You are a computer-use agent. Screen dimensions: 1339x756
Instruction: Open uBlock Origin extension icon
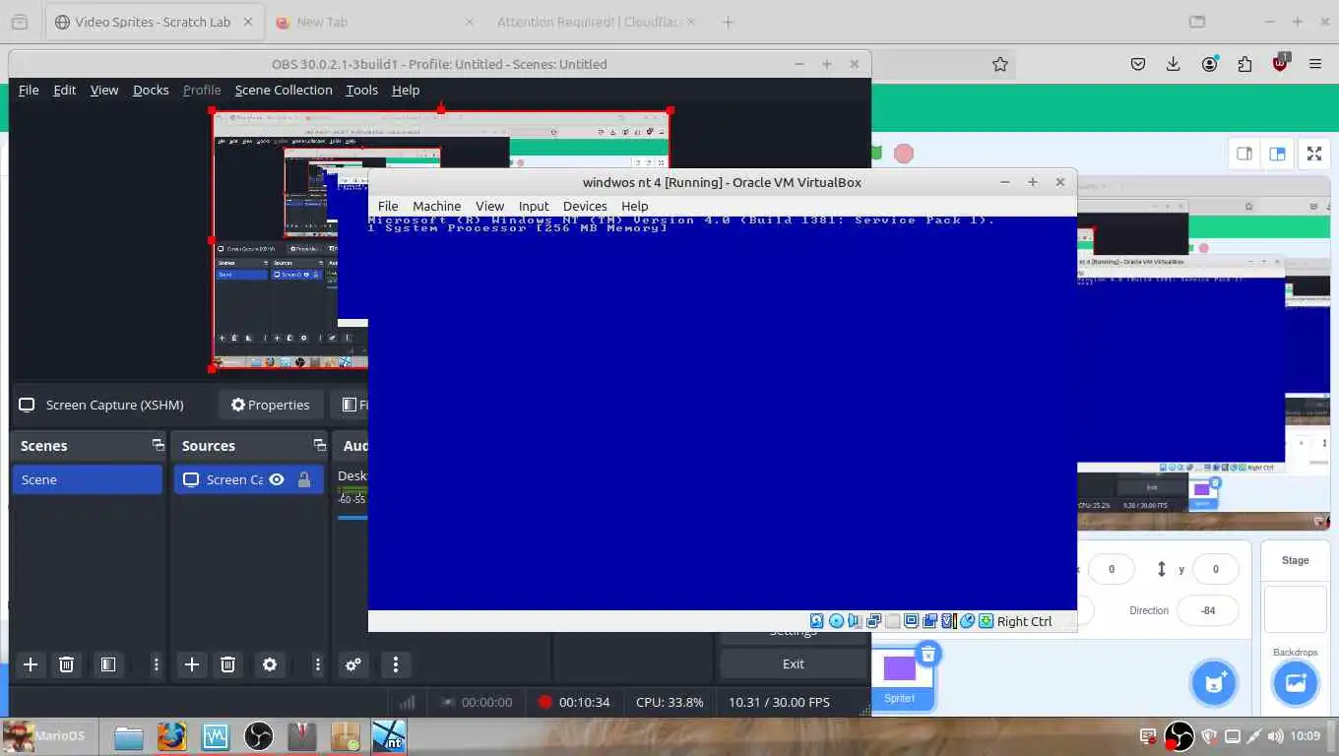coord(1280,63)
